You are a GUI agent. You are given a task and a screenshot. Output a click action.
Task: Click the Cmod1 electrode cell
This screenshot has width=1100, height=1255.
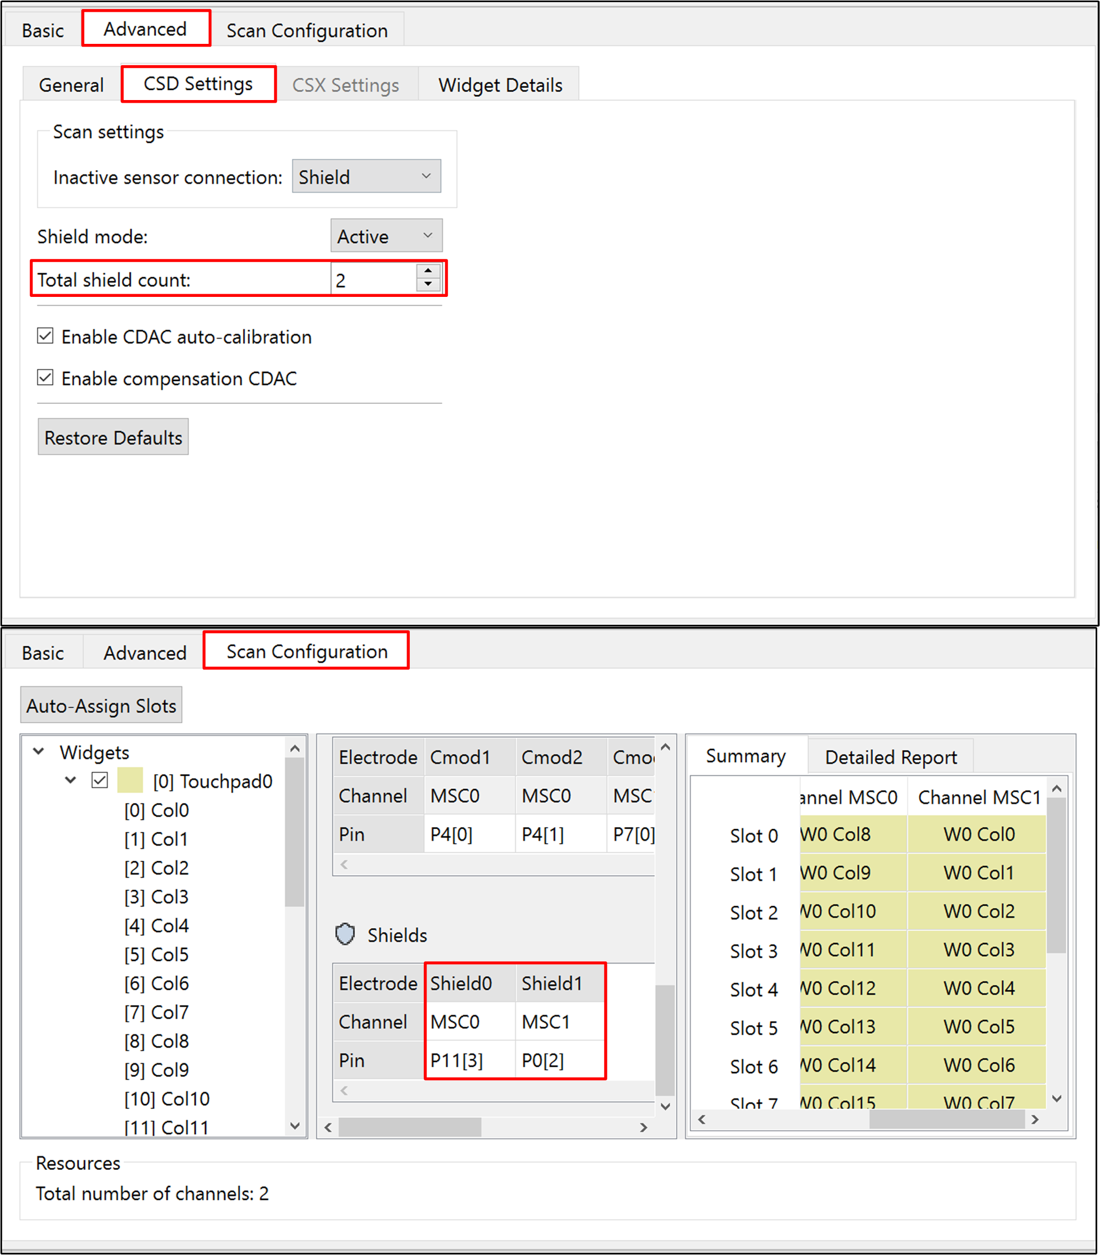[470, 756]
